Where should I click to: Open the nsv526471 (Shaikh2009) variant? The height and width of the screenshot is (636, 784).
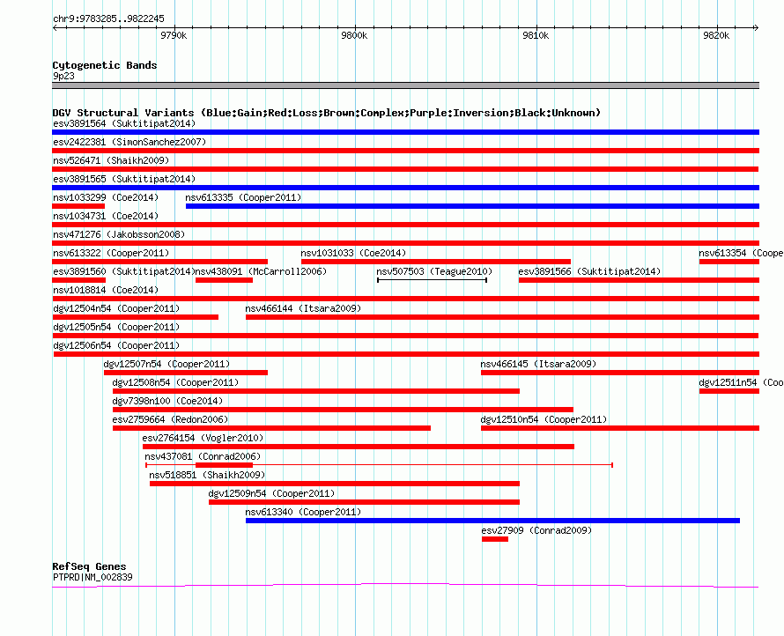tap(111, 160)
